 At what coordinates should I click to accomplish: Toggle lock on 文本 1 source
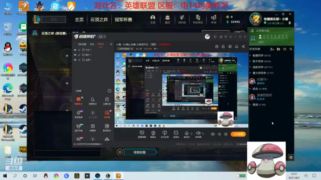[x=79, y=50]
